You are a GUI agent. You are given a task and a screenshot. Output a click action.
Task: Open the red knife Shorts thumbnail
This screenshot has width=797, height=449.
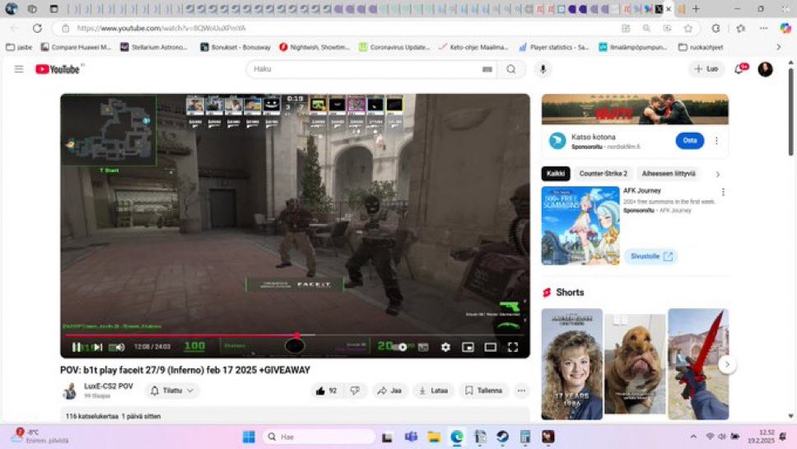point(698,364)
